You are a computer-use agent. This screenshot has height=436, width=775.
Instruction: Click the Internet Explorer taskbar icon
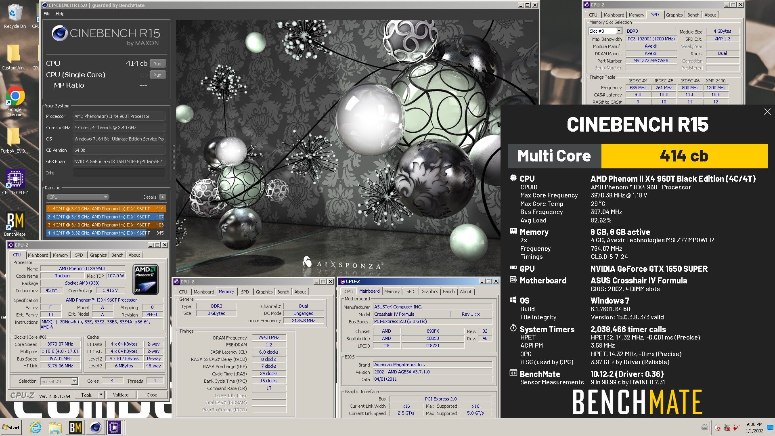(36, 427)
